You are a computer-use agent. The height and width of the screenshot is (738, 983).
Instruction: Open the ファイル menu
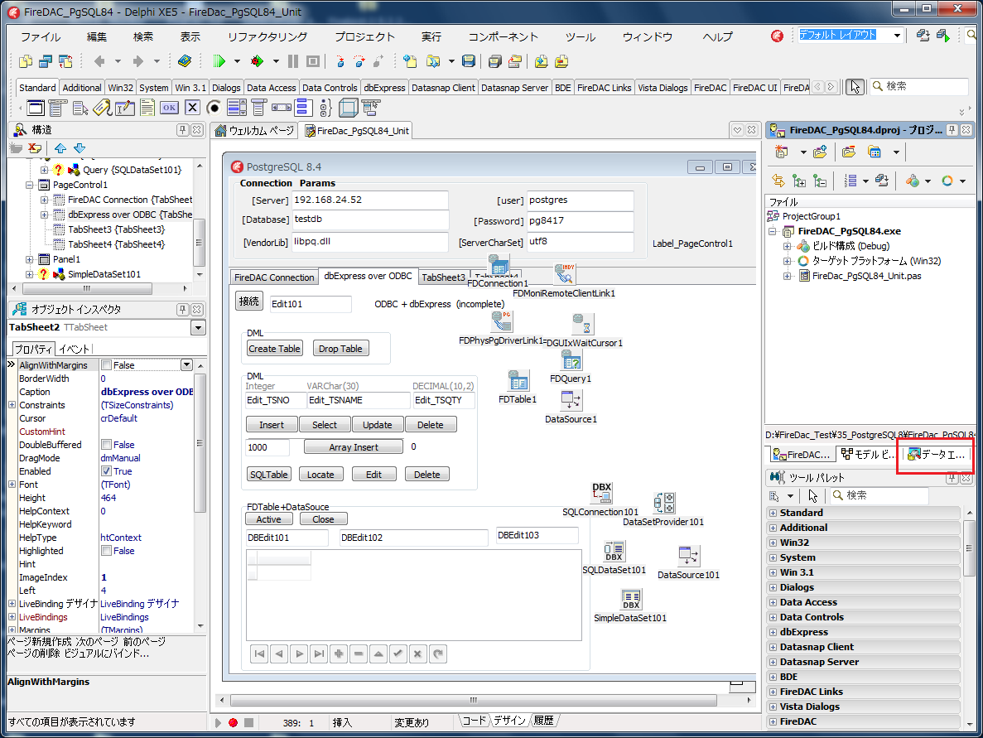pyautogui.click(x=41, y=37)
